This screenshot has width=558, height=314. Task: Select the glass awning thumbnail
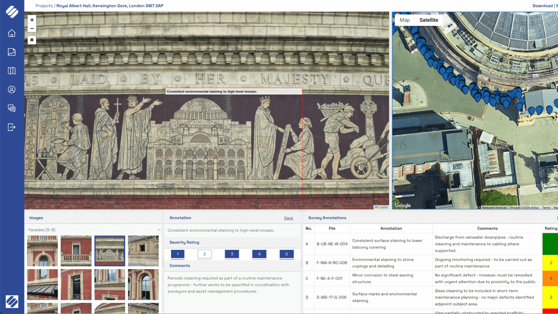(x=43, y=284)
